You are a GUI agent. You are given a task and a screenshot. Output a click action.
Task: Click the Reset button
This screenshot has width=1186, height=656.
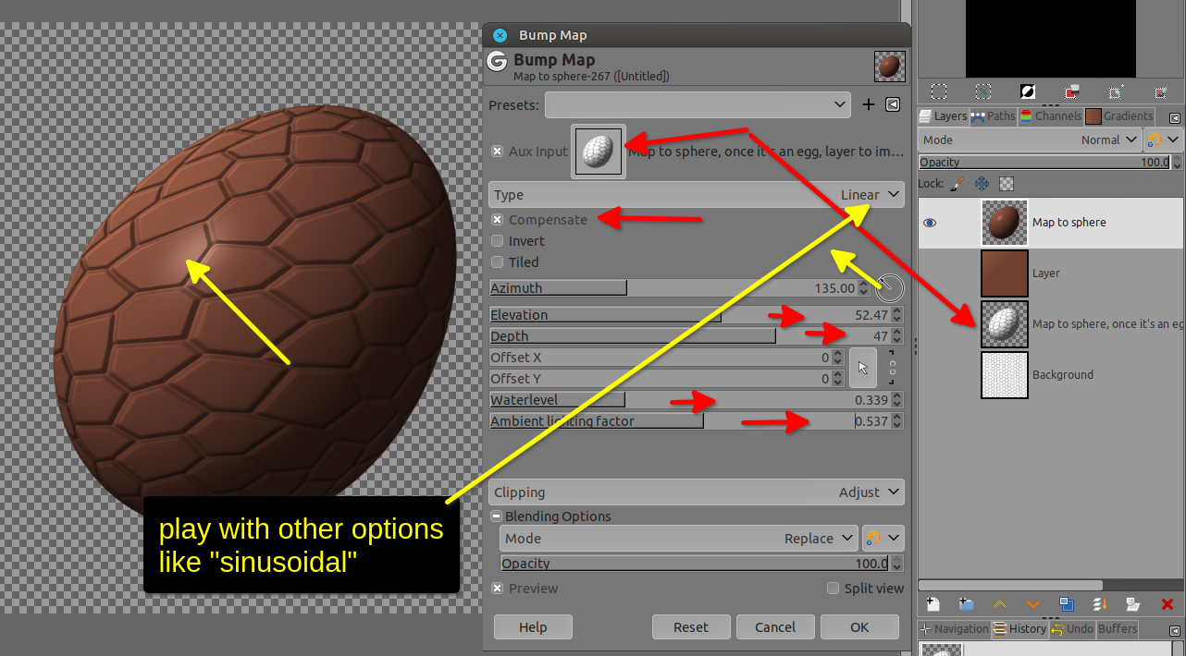click(691, 626)
